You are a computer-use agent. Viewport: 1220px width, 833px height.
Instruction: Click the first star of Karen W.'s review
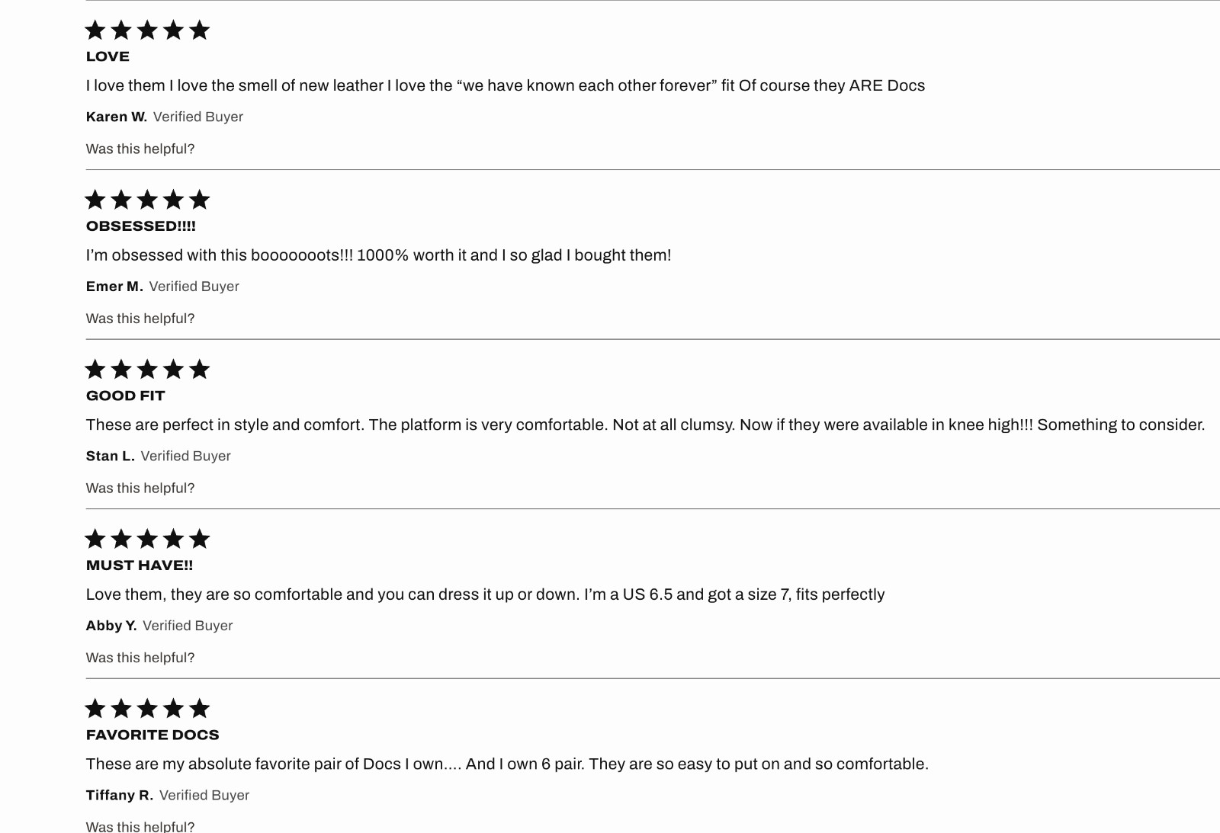(x=95, y=30)
